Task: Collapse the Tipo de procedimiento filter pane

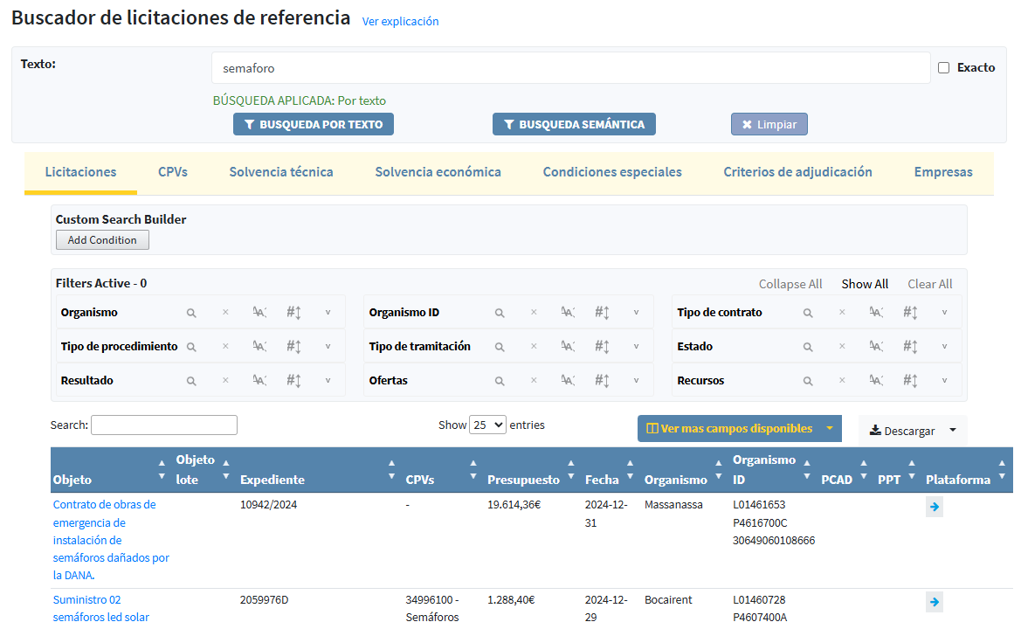Action: pyautogui.click(x=328, y=347)
